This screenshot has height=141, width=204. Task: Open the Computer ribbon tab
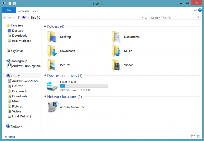(x=23, y=11)
